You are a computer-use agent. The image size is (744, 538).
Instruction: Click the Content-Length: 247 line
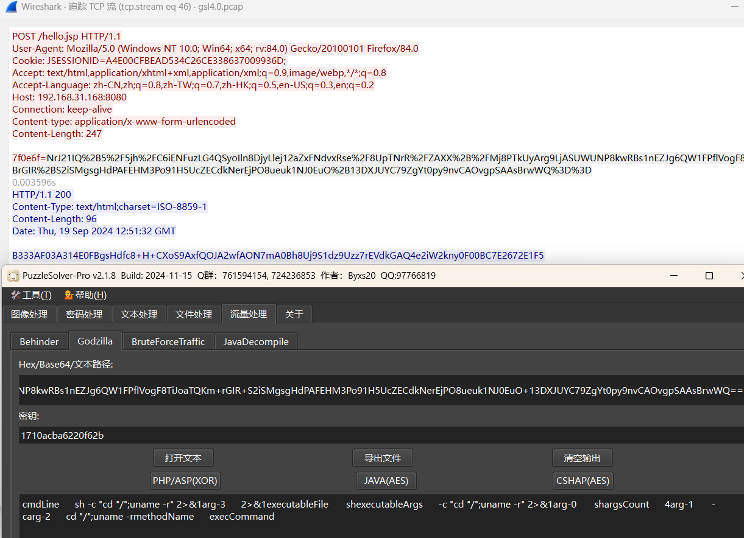pyautogui.click(x=57, y=134)
